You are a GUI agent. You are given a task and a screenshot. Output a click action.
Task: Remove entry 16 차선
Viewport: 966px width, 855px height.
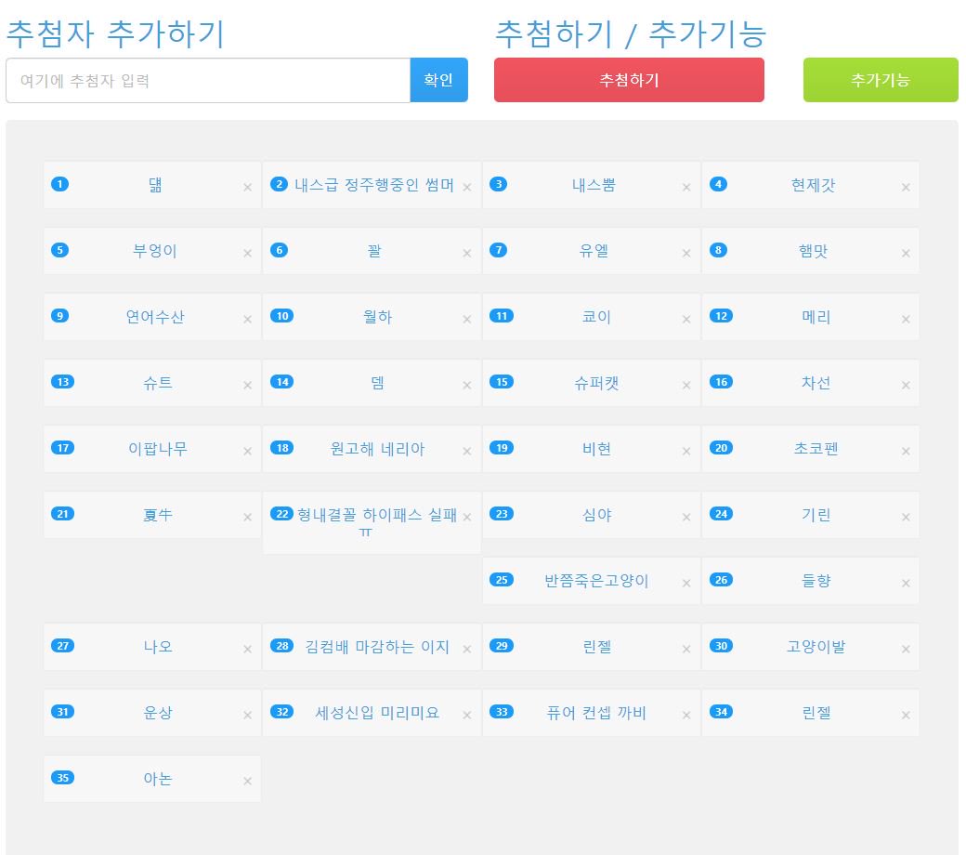point(906,386)
